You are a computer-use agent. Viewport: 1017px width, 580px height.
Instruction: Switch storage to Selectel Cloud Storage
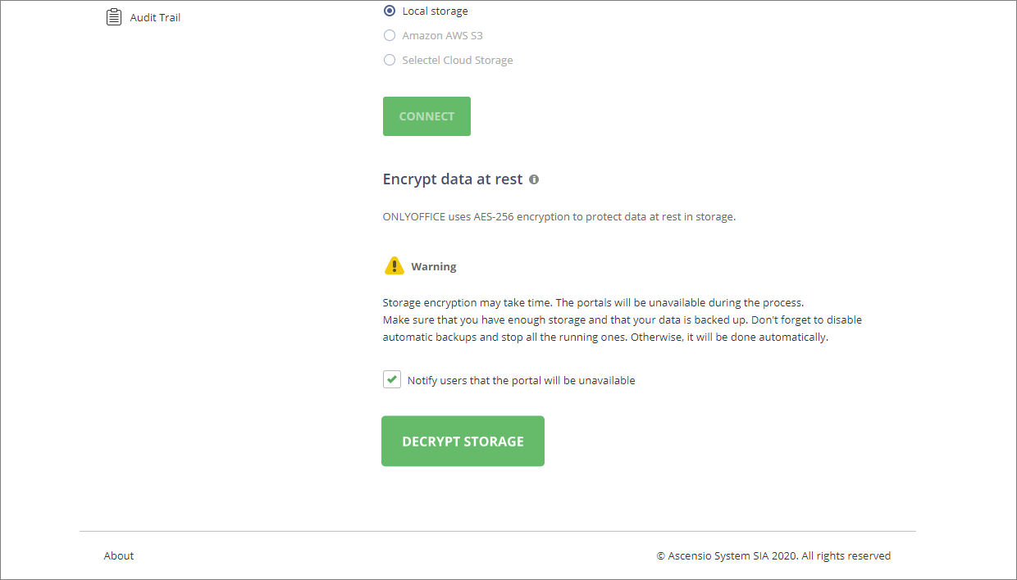coord(389,60)
